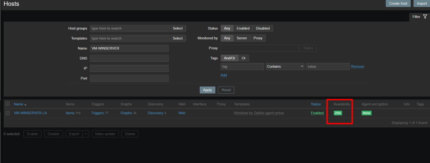Click the Import button
This screenshot has height=163, width=430.
point(422,3)
